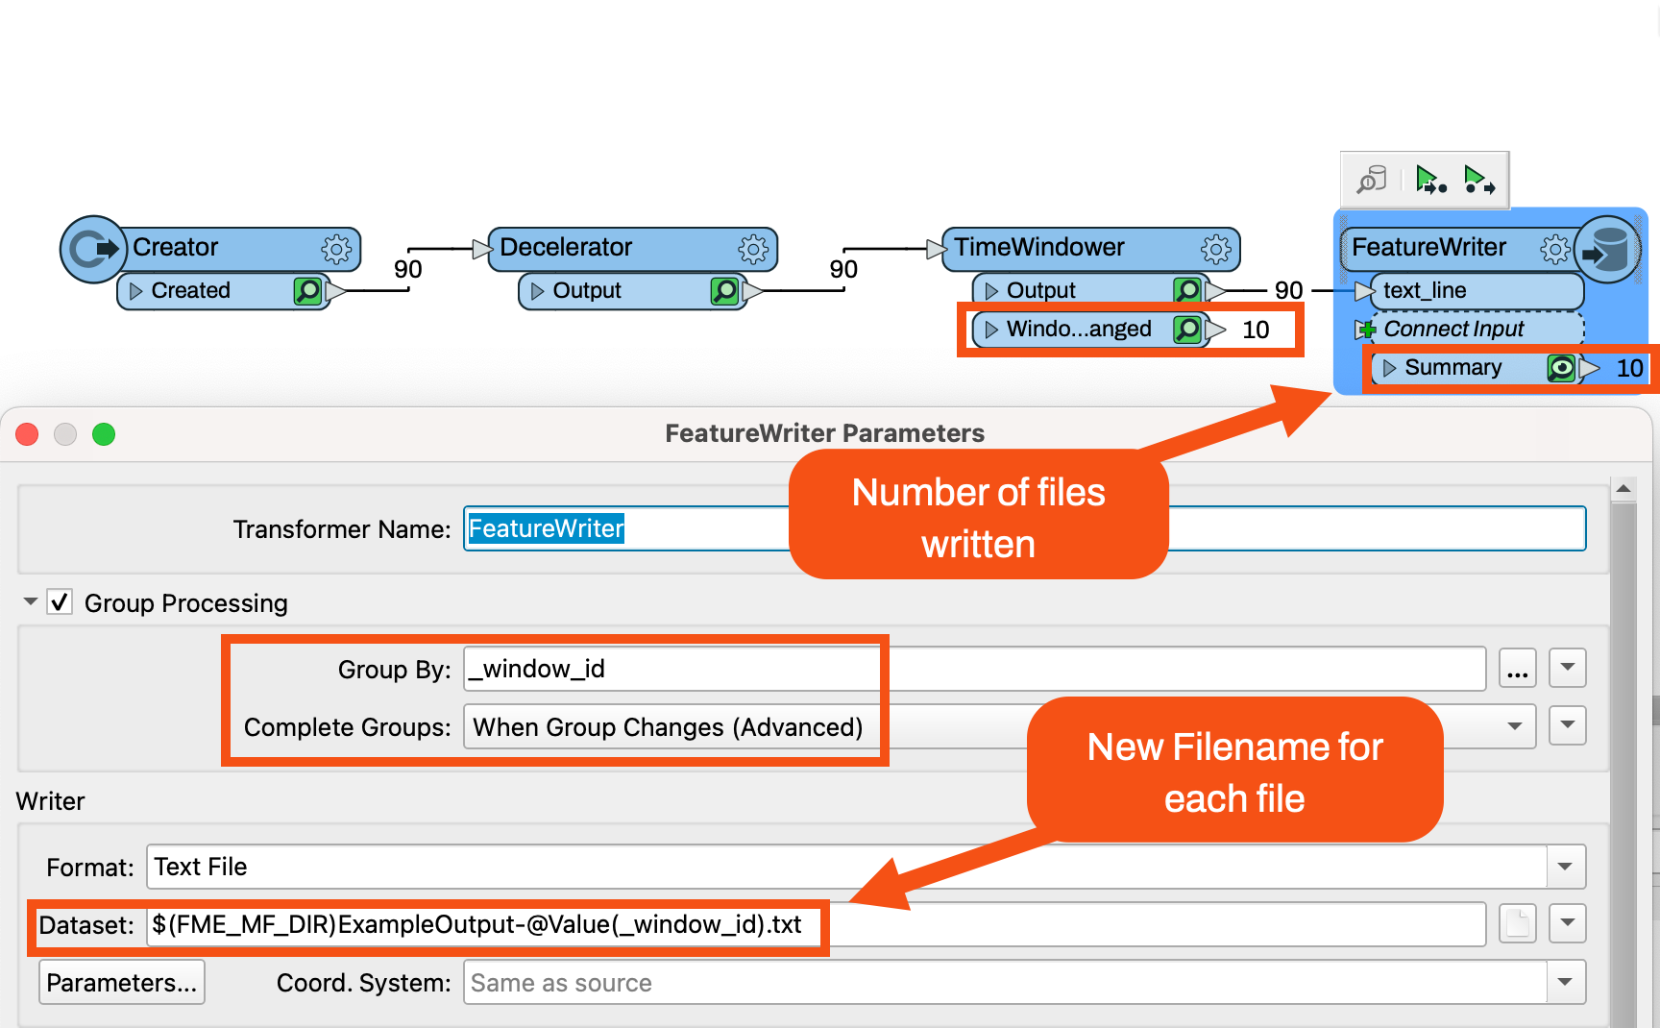Click Run From This in mini toolbar
The image size is (1660, 1028).
pyautogui.click(x=1478, y=180)
